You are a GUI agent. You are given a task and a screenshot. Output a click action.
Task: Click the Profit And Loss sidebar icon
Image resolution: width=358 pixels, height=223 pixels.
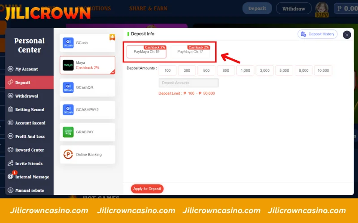[10, 136]
